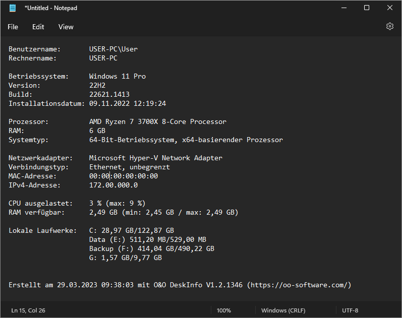
Task: Click the Windows (CRLF) line ending indicator
Action: pyautogui.click(x=283, y=310)
